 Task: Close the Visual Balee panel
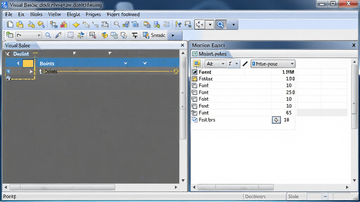click(x=182, y=45)
